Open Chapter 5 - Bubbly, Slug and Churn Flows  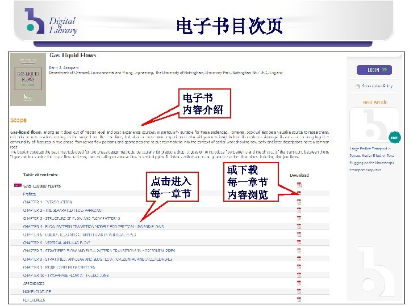[x=80, y=235]
